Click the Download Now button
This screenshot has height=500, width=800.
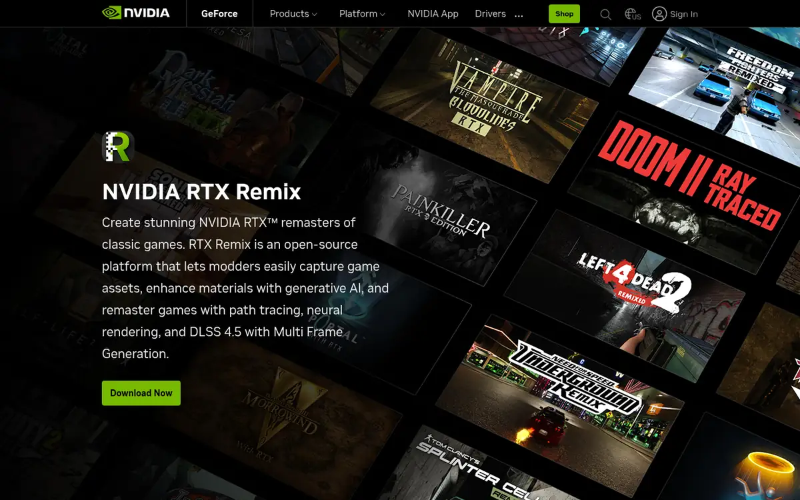(141, 393)
